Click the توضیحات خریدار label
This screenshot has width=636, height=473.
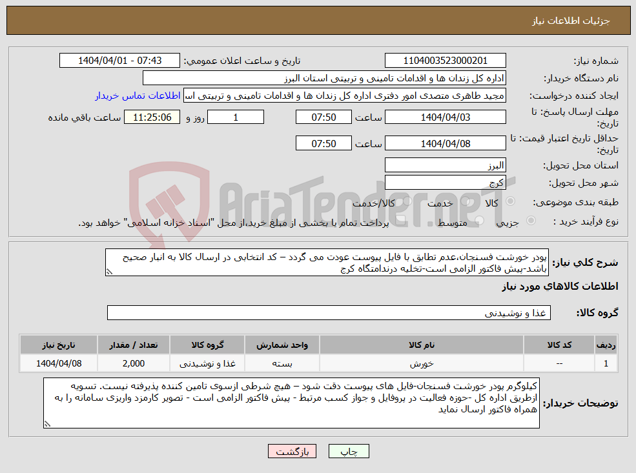pos(580,403)
